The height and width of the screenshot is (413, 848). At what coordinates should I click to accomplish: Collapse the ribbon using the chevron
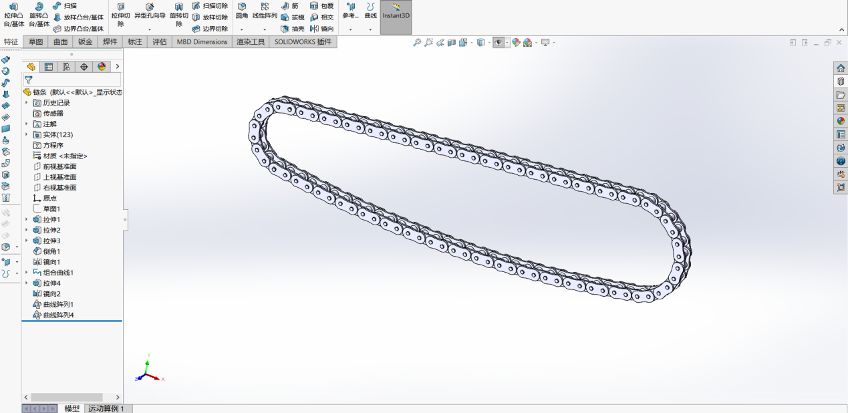point(841,29)
